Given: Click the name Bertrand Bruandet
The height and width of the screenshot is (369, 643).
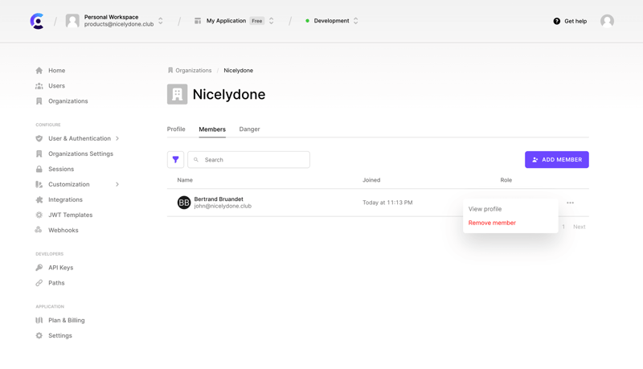Looking at the screenshot, I should pos(219,199).
